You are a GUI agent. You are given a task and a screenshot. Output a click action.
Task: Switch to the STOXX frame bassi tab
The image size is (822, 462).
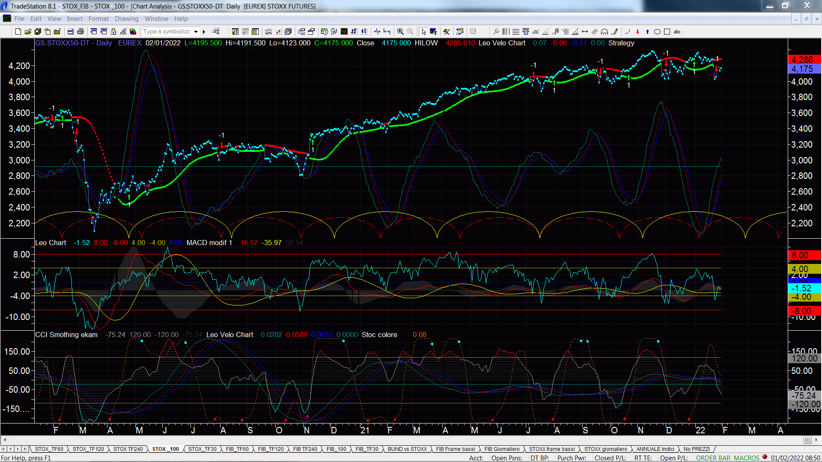(x=552, y=449)
